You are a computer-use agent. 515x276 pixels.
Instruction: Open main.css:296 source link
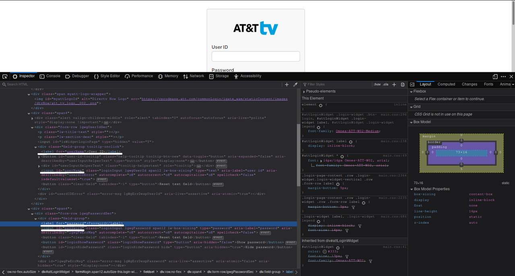coord(393,115)
